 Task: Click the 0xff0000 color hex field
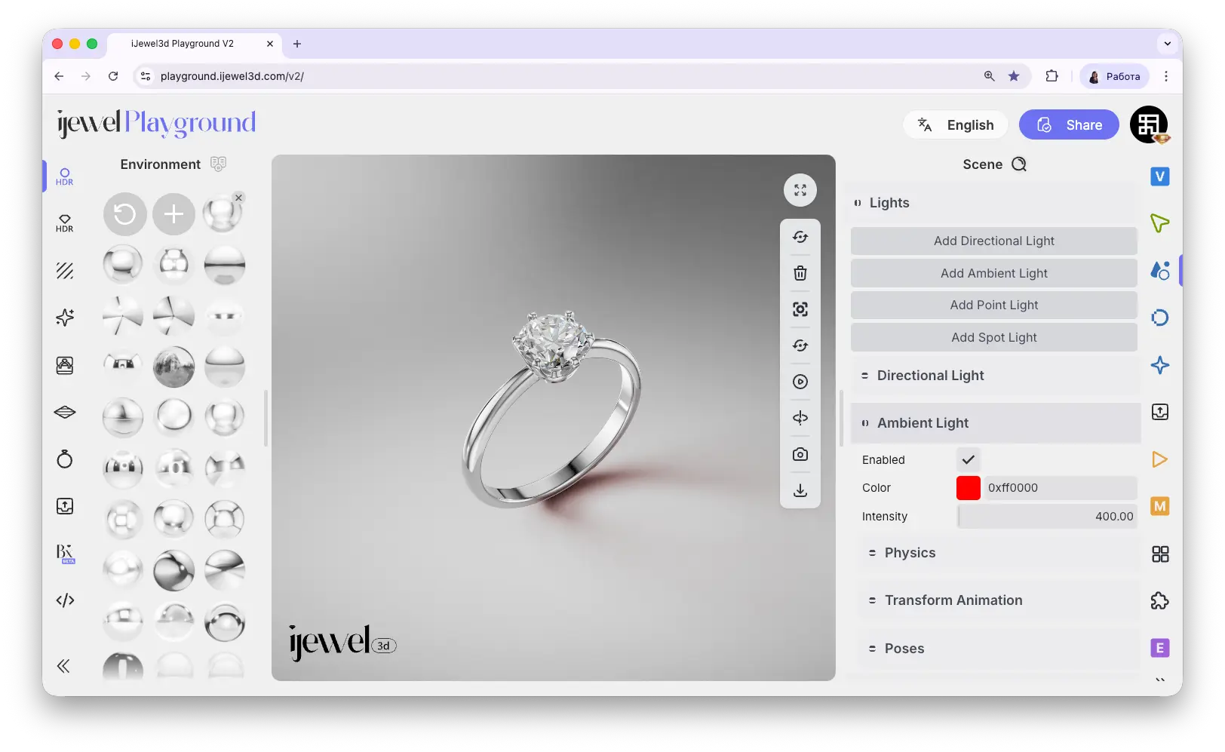pyautogui.click(x=1060, y=488)
